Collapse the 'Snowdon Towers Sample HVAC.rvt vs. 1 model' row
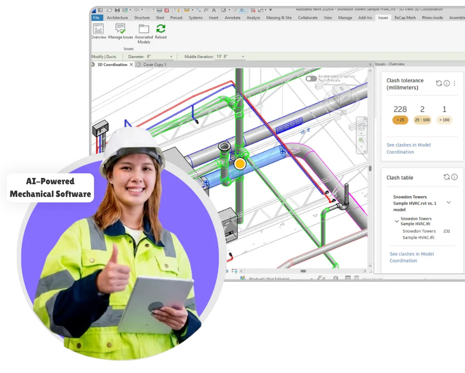This screenshot has width=465, height=373. coord(449,202)
